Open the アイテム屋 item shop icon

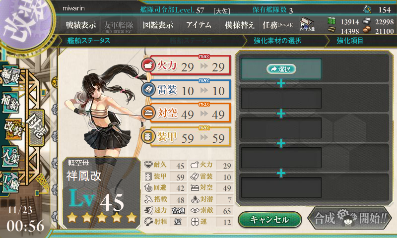coord(307,24)
